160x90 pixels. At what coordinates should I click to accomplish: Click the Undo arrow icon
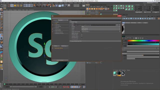[x=2, y=5]
